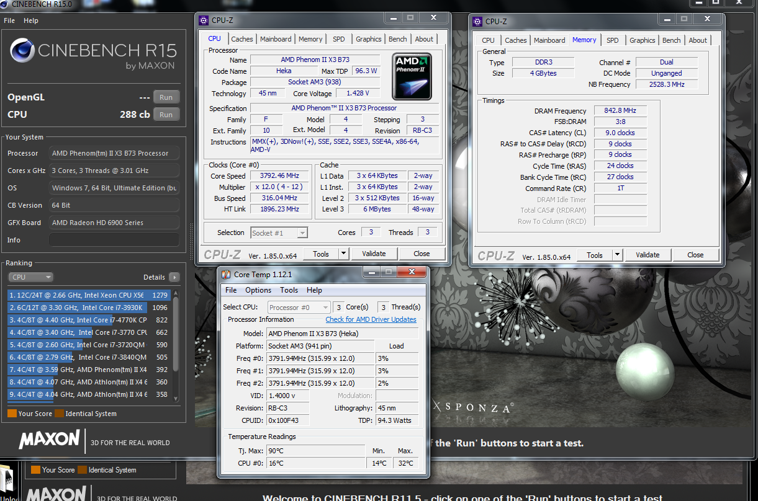Click the Cinebench R15 logo sphere

22,50
